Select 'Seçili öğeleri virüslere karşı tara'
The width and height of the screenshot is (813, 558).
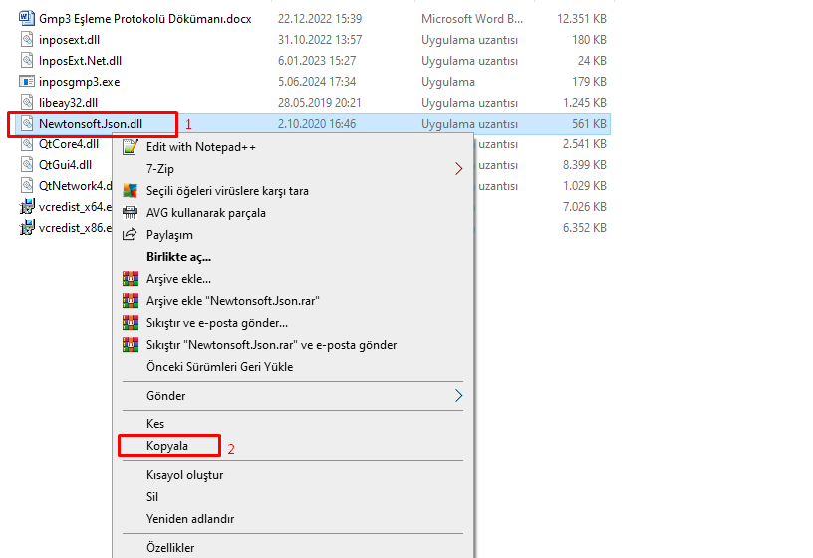[227, 191]
